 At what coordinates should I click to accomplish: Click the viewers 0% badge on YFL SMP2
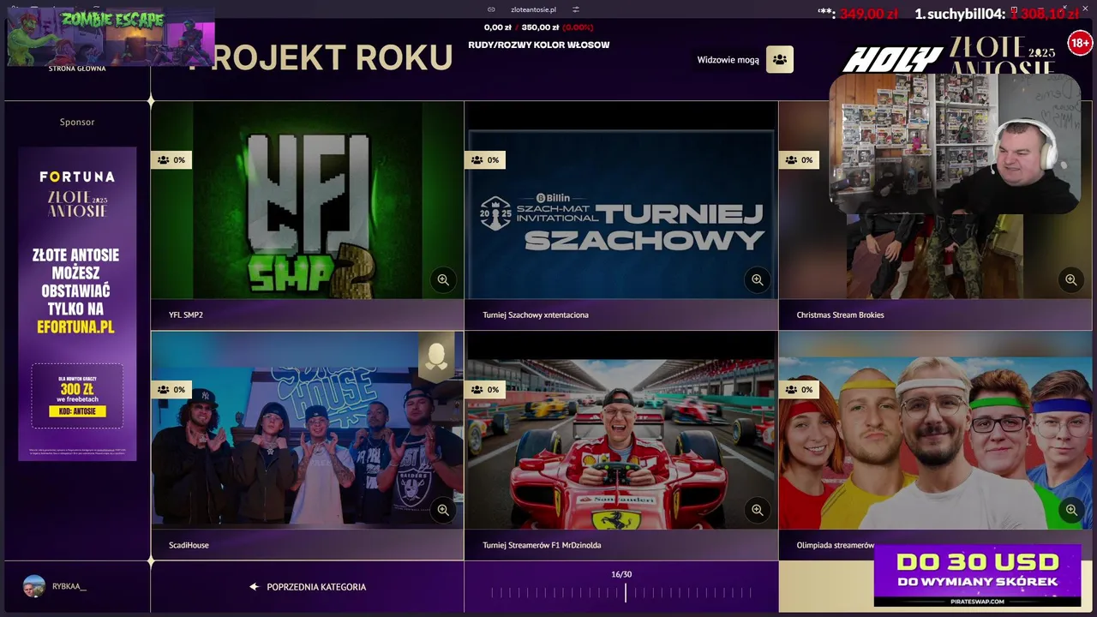(x=171, y=159)
